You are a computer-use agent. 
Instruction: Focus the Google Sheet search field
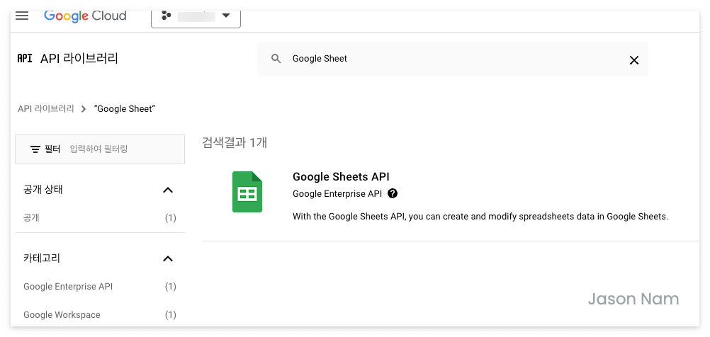pyautogui.click(x=453, y=59)
